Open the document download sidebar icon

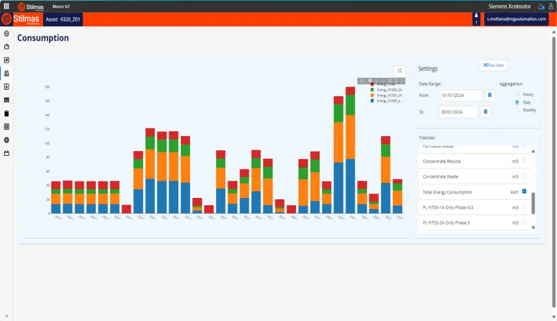click(x=7, y=87)
